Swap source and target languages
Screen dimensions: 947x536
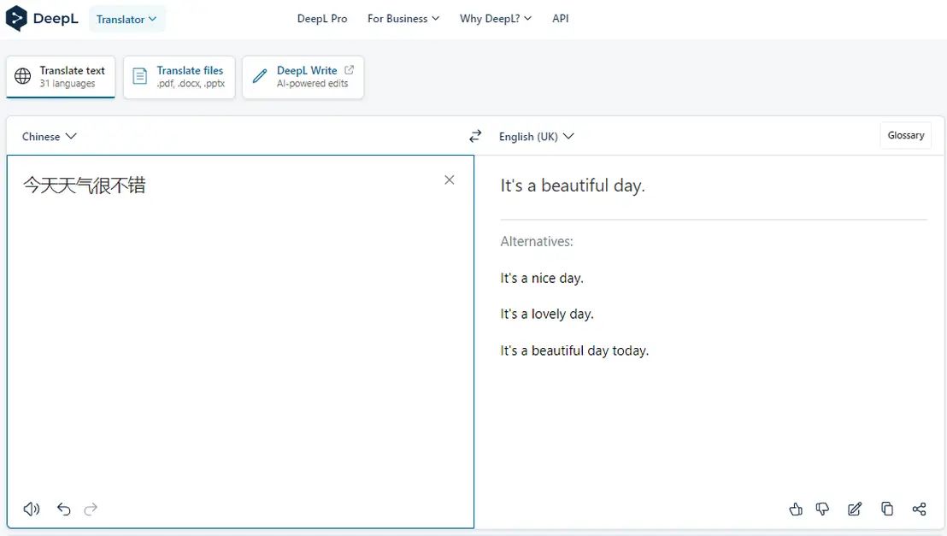click(x=475, y=136)
